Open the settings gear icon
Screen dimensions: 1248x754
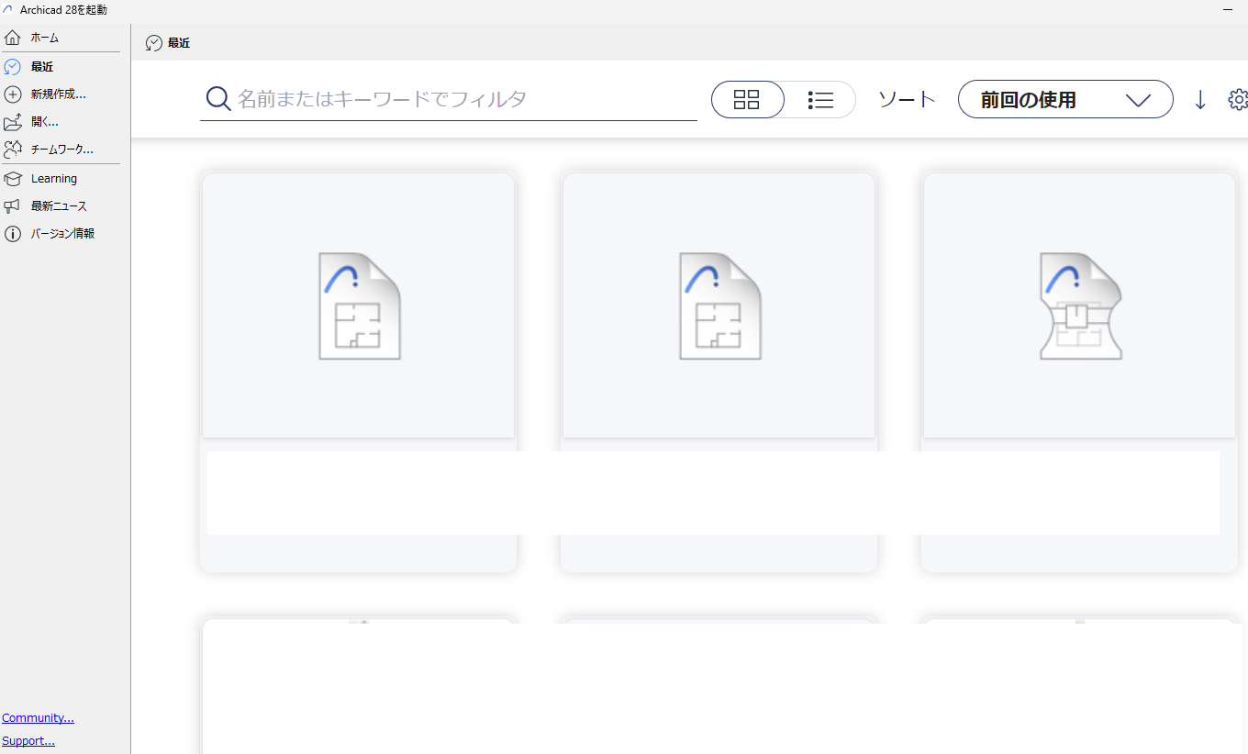pyautogui.click(x=1238, y=100)
